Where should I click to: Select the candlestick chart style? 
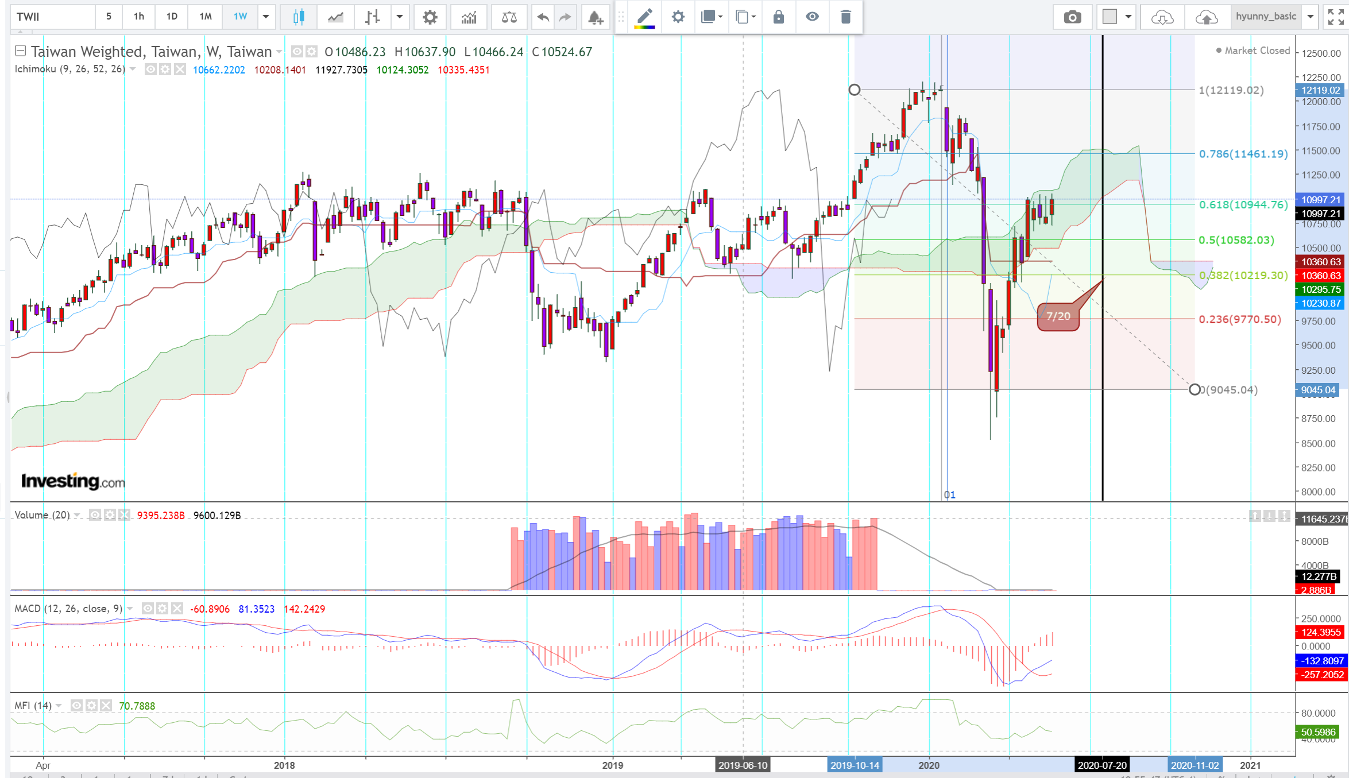click(299, 17)
